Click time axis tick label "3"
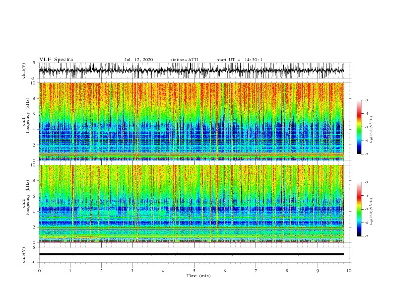This screenshot has height=304, width=393. pyautogui.click(x=132, y=271)
